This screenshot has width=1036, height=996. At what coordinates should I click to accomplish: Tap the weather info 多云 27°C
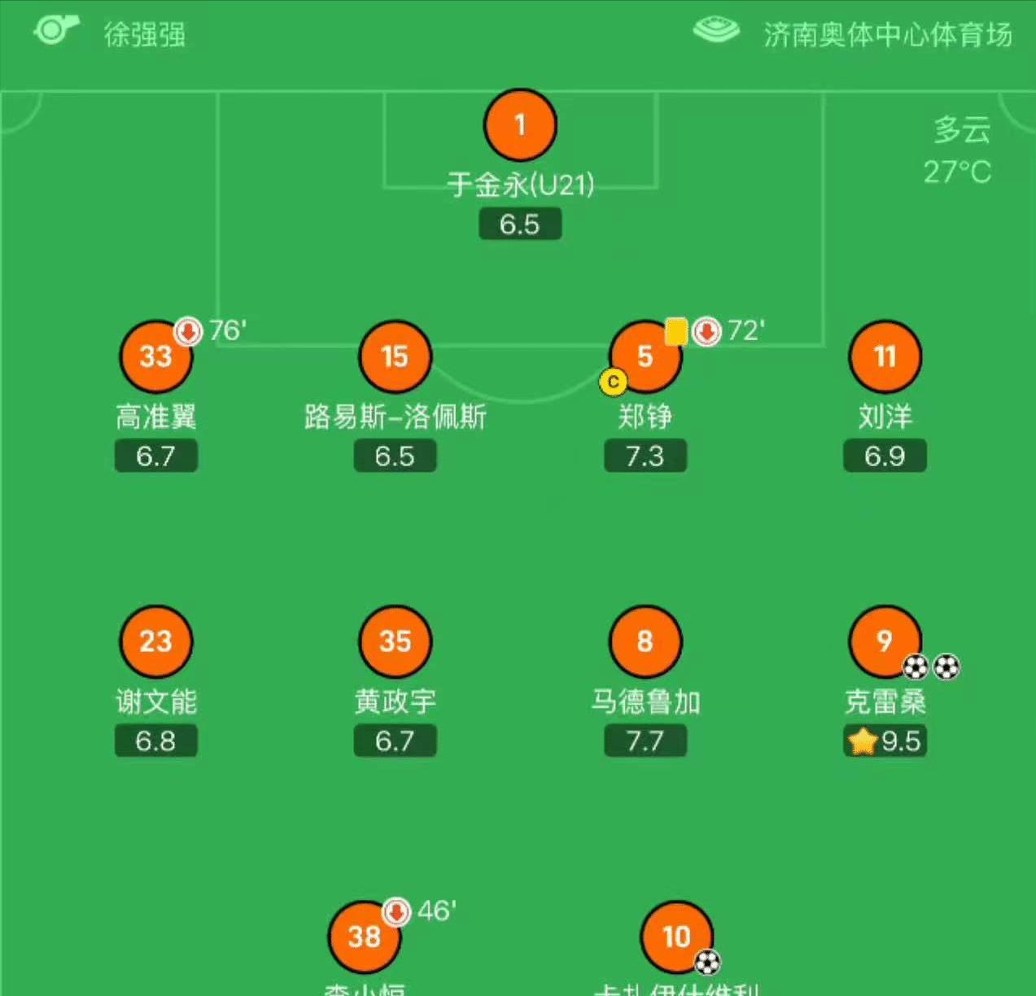pos(959,151)
